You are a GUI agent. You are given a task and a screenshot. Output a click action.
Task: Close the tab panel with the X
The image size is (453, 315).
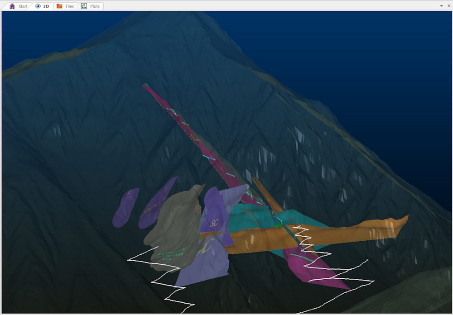(449, 6)
